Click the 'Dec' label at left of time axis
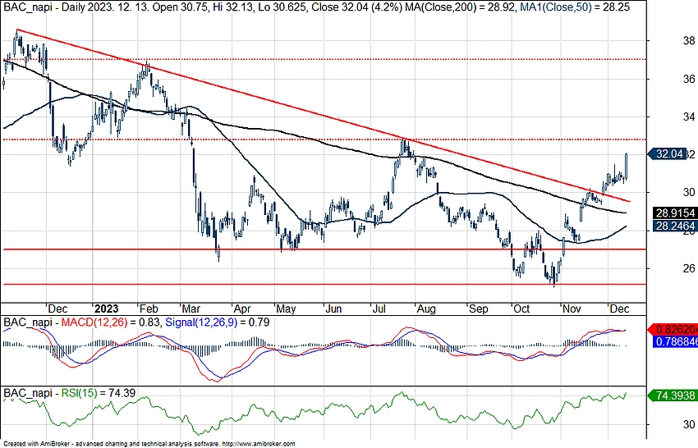This screenshot has height=448, width=698. click(57, 309)
